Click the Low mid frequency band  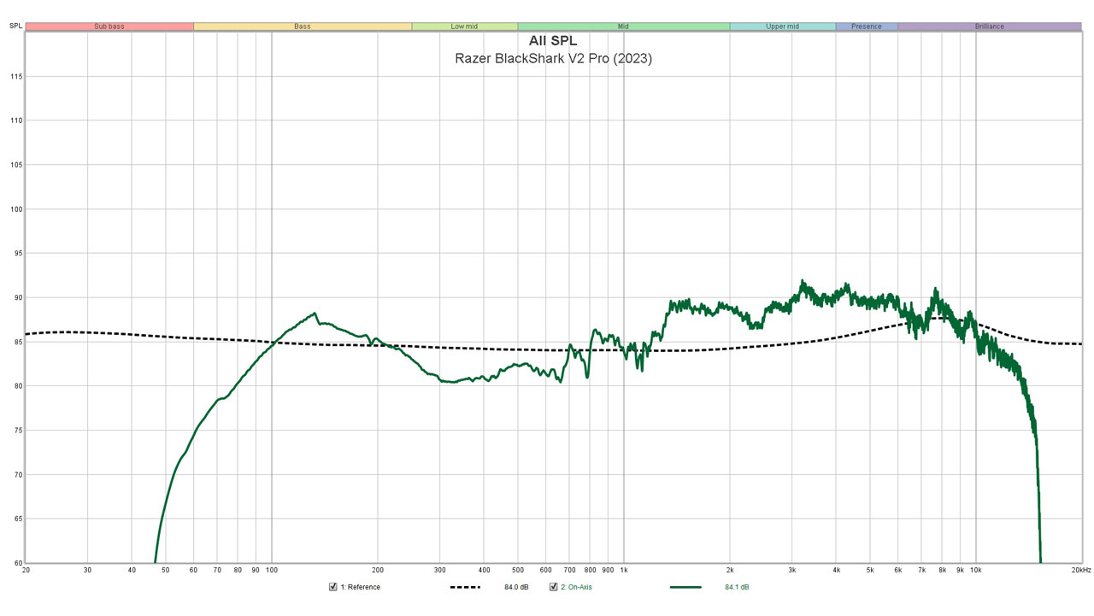464,26
